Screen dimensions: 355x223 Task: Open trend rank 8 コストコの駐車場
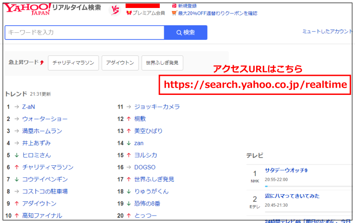pos(45,192)
